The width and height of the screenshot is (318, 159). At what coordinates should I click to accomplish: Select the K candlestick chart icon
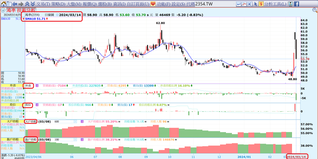tap(250, 4)
